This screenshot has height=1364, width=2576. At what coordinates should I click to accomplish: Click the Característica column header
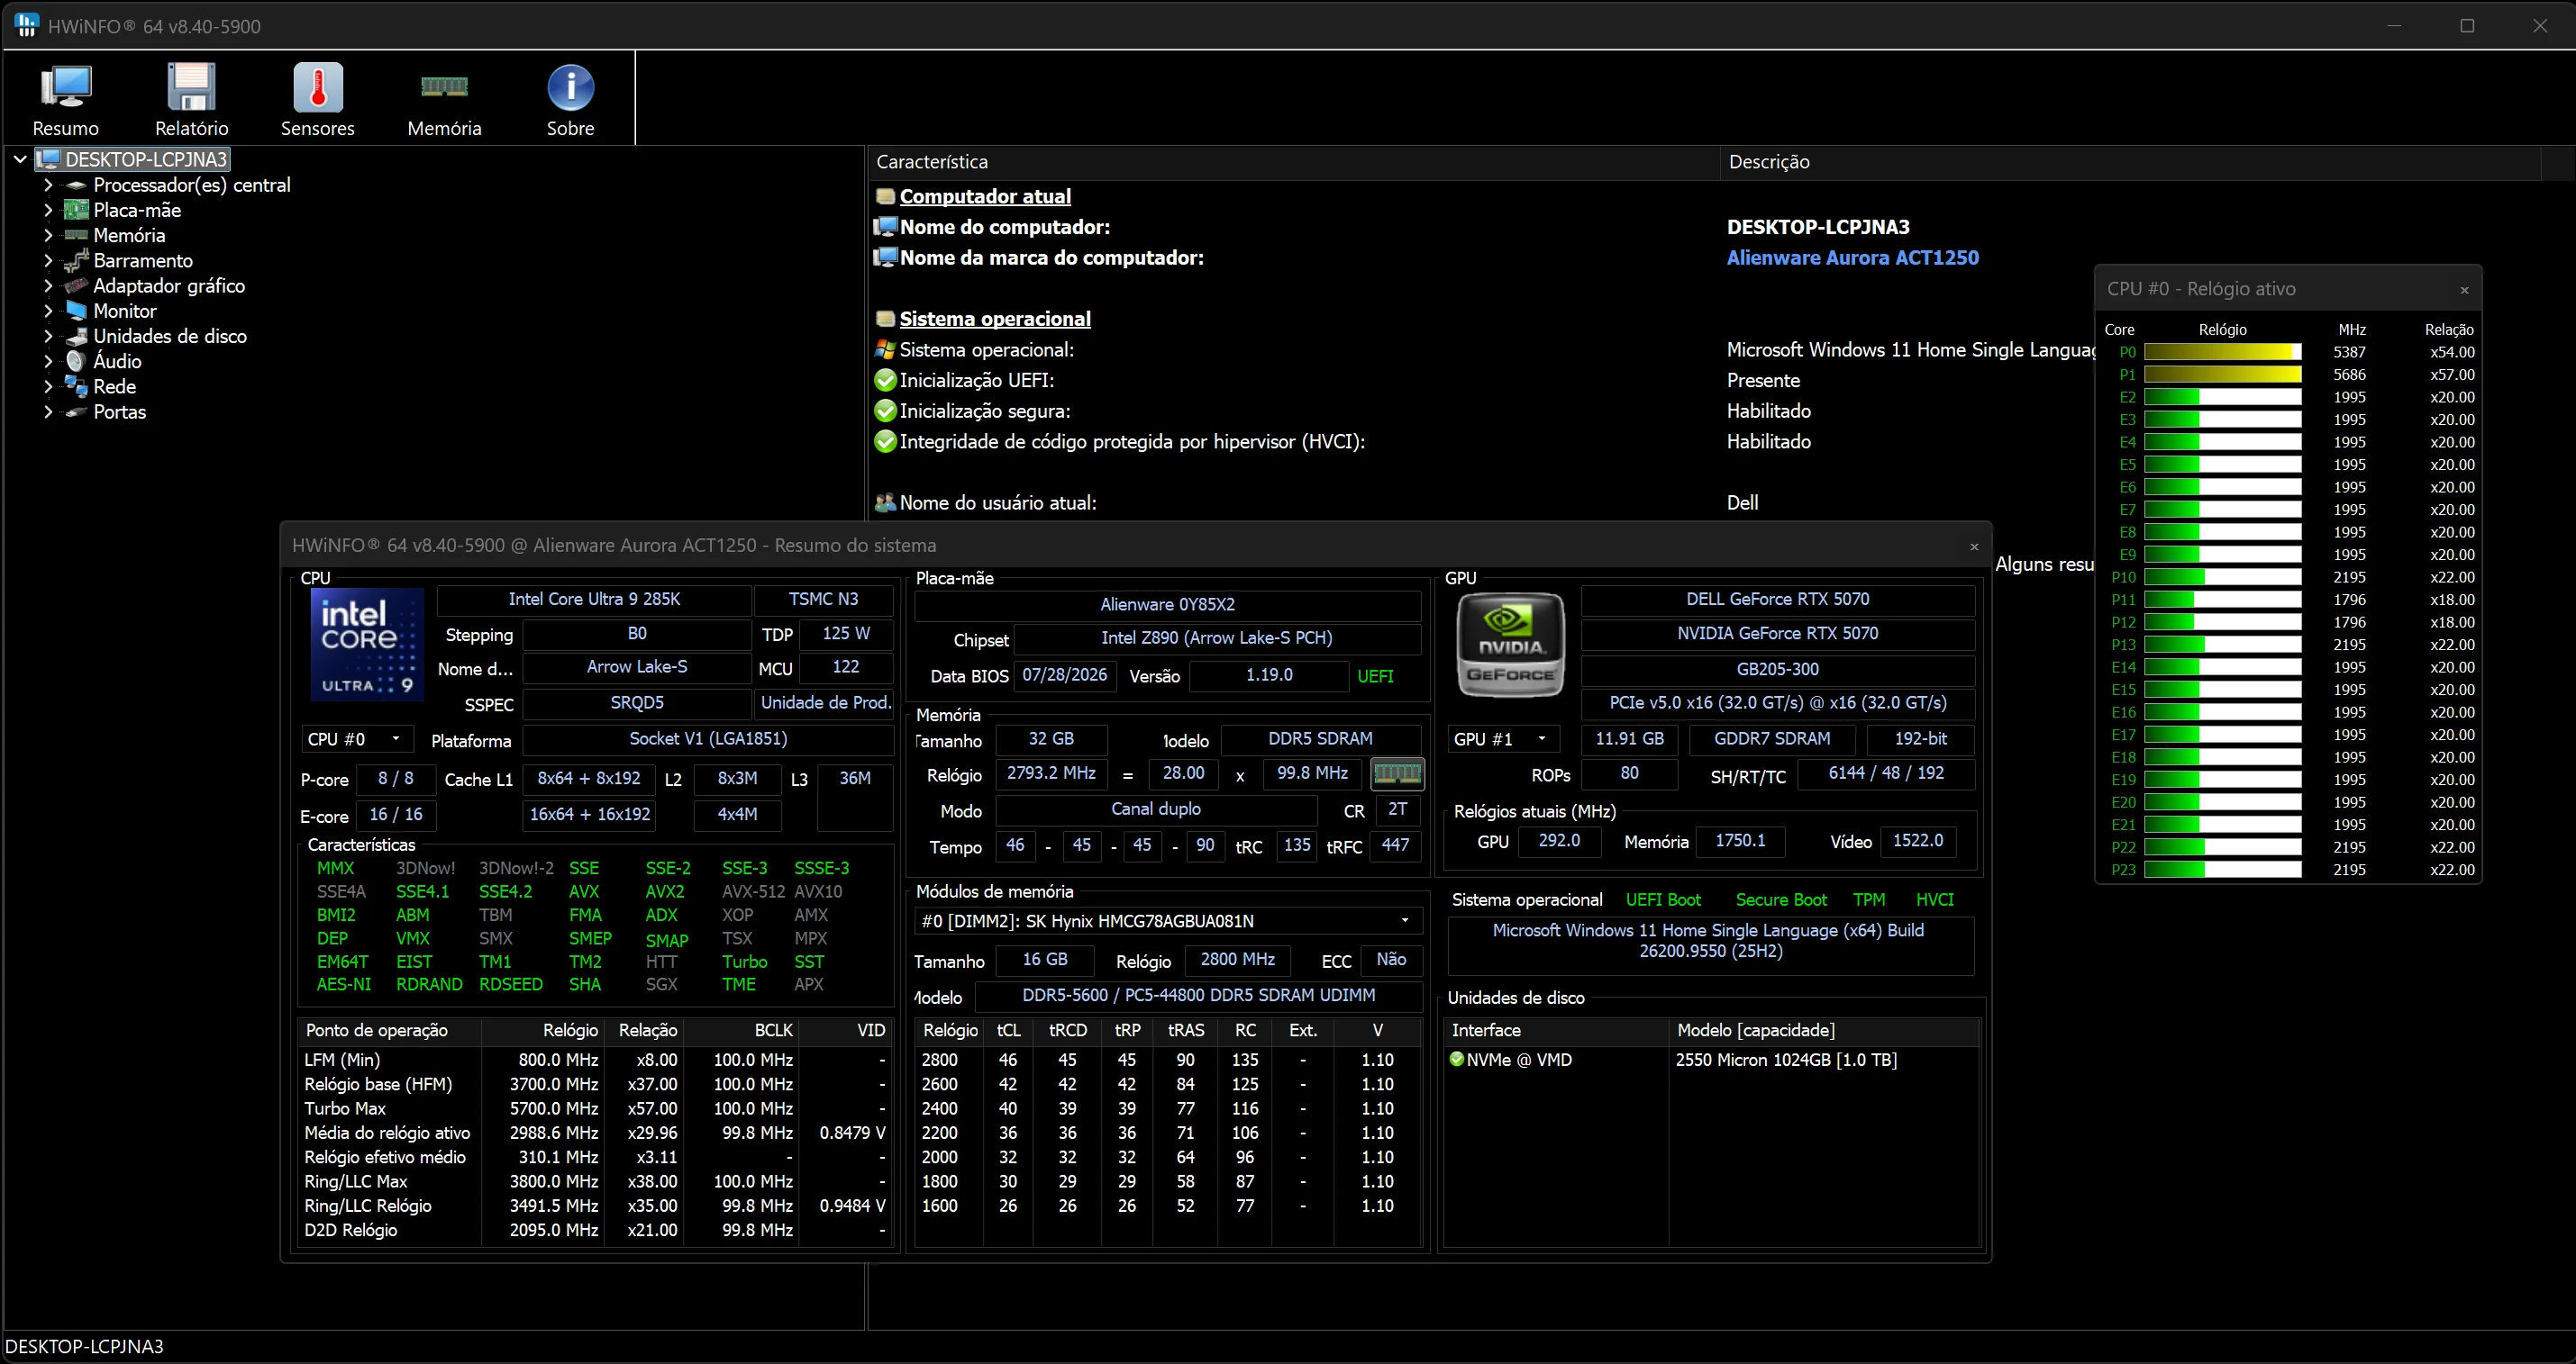tap(1294, 162)
